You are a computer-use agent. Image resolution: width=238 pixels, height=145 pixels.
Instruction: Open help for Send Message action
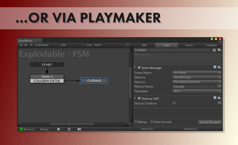pos(215,67)
